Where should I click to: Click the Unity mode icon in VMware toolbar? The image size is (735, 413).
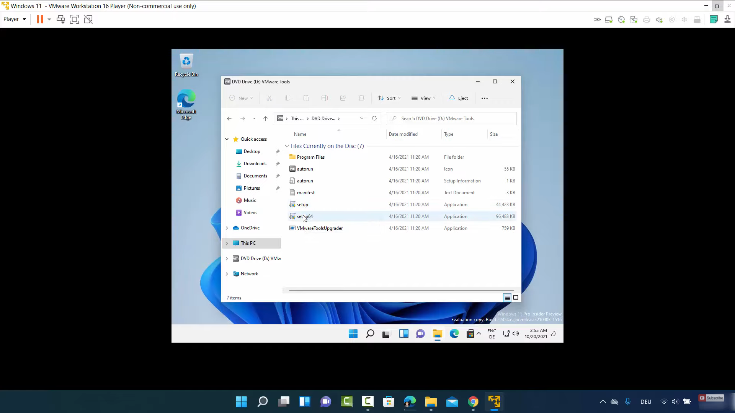coord(88,20)
